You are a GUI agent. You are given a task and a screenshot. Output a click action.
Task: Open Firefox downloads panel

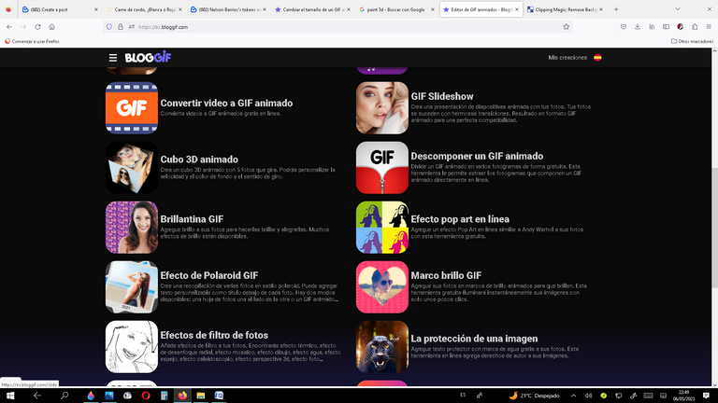[x=638, y=27]
